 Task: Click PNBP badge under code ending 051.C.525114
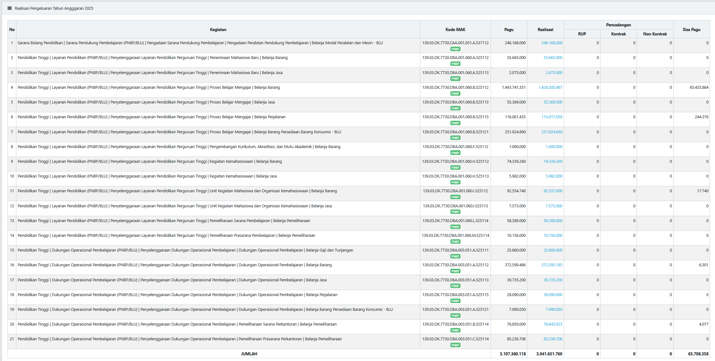455,345
